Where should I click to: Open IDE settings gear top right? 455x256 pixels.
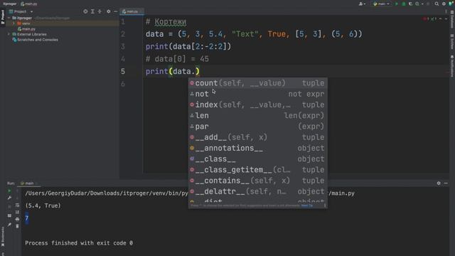444,4
